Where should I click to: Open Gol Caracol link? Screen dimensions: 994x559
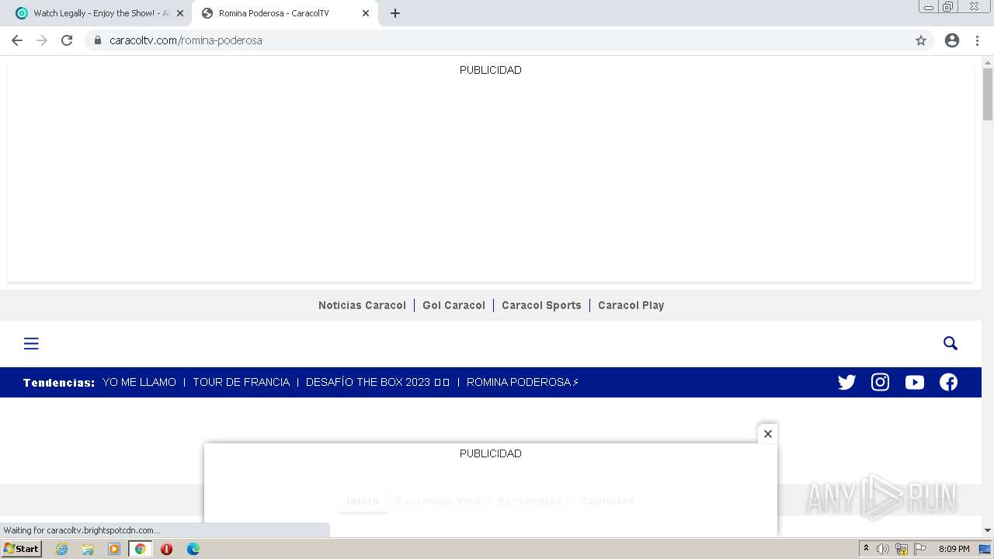[x=454, y=305]
